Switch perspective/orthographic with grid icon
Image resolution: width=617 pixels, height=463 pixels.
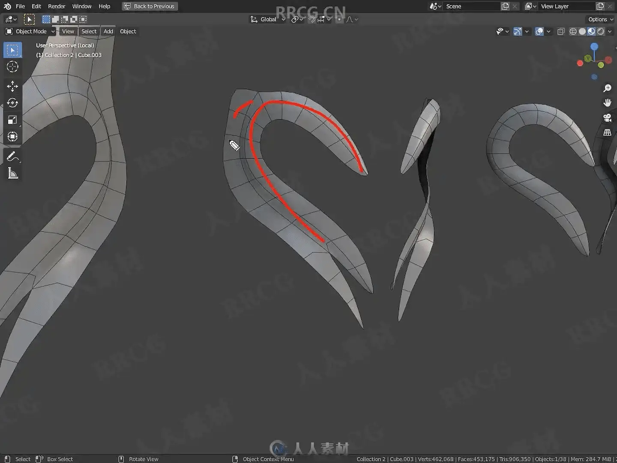click(607, 132)
